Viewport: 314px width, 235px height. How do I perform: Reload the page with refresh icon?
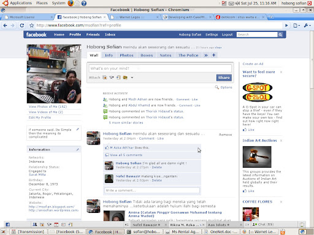tap(22, 26)
